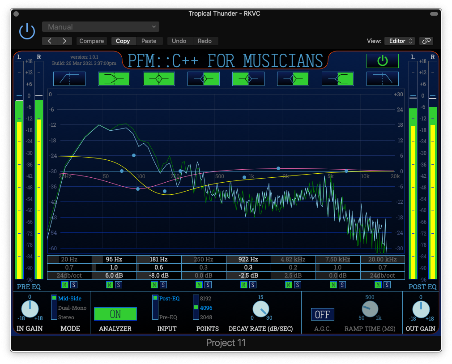This screenshot has height=364, width=452.
Task: Click the 6.0 dB gain field
Action: (114, 275)
